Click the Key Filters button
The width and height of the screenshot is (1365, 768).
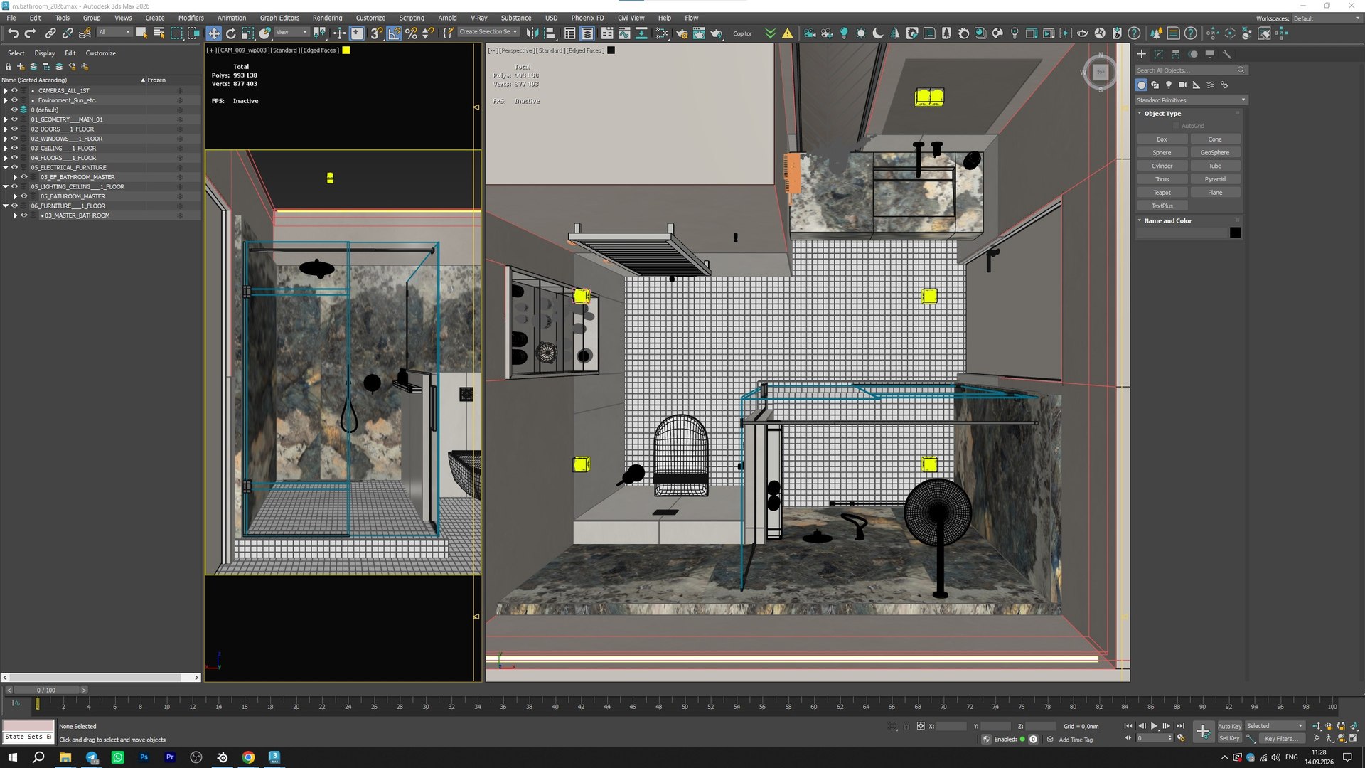1281,739
